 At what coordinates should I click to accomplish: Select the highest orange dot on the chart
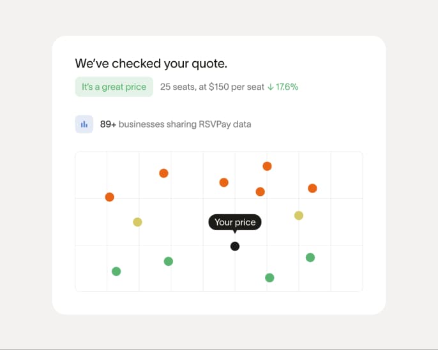[267, 166]
